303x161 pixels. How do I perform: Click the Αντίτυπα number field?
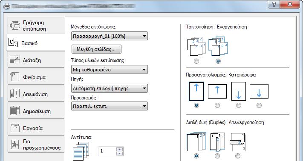coord(107,151)
